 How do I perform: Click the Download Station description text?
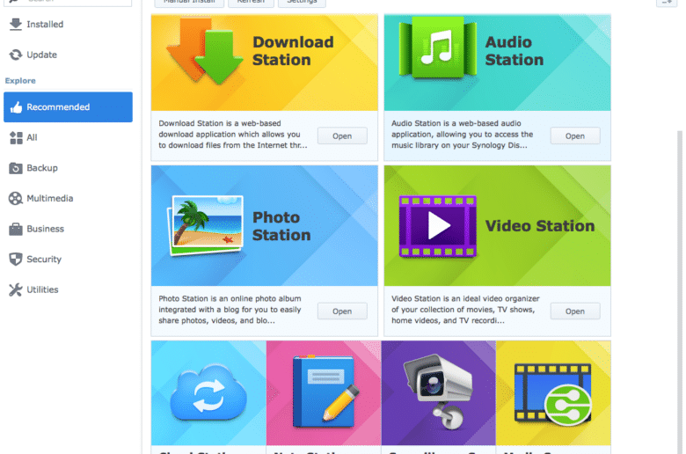click(x=233, y=135)
